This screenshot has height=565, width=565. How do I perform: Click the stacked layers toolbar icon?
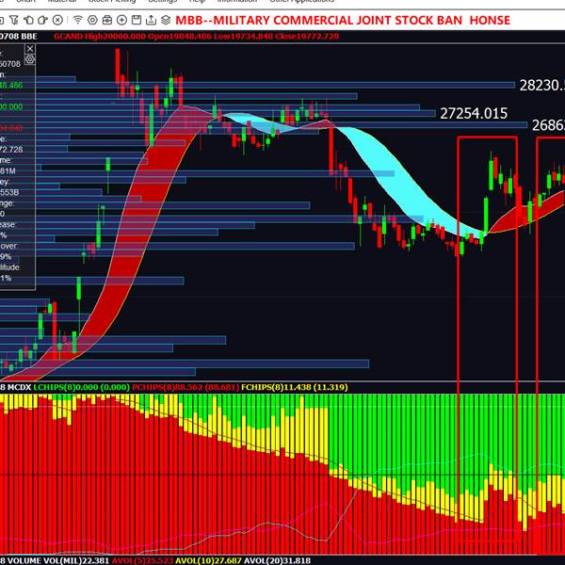(166, 20)
